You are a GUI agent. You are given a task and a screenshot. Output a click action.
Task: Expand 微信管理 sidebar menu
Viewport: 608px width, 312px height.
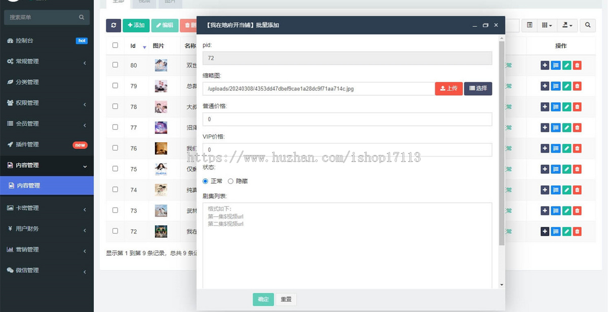(47, 270)
